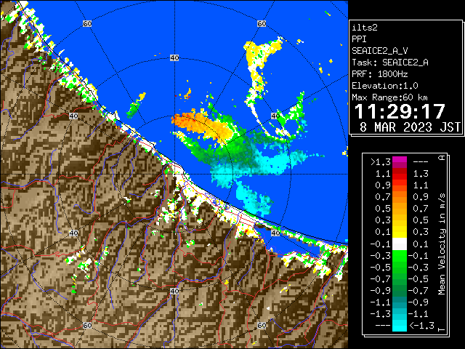Screen dimensions: 465x349
Task: Select the "Mean Velocity in m/s" axis title
Action: pyautogui.click(x=442, y=244)
